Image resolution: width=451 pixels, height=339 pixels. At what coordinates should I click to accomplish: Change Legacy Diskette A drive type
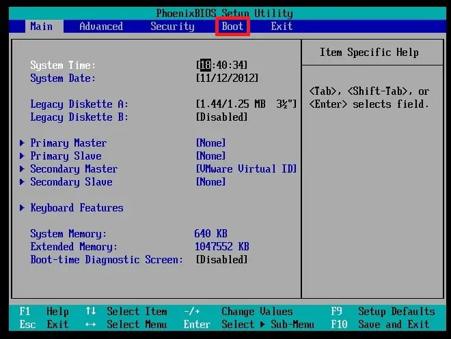pyautogui.click(x=246, y=104)
